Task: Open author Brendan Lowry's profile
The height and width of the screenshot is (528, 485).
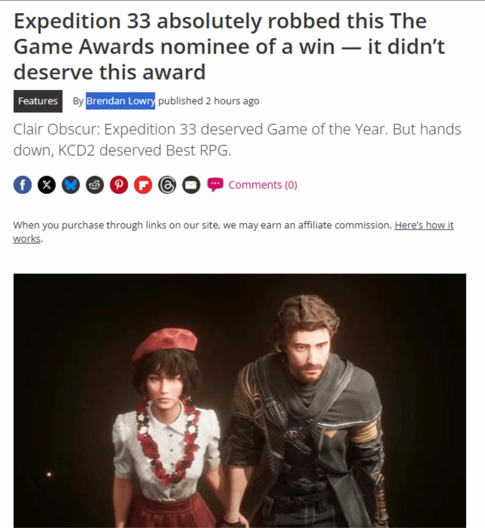Action: (x=120, y=101)
